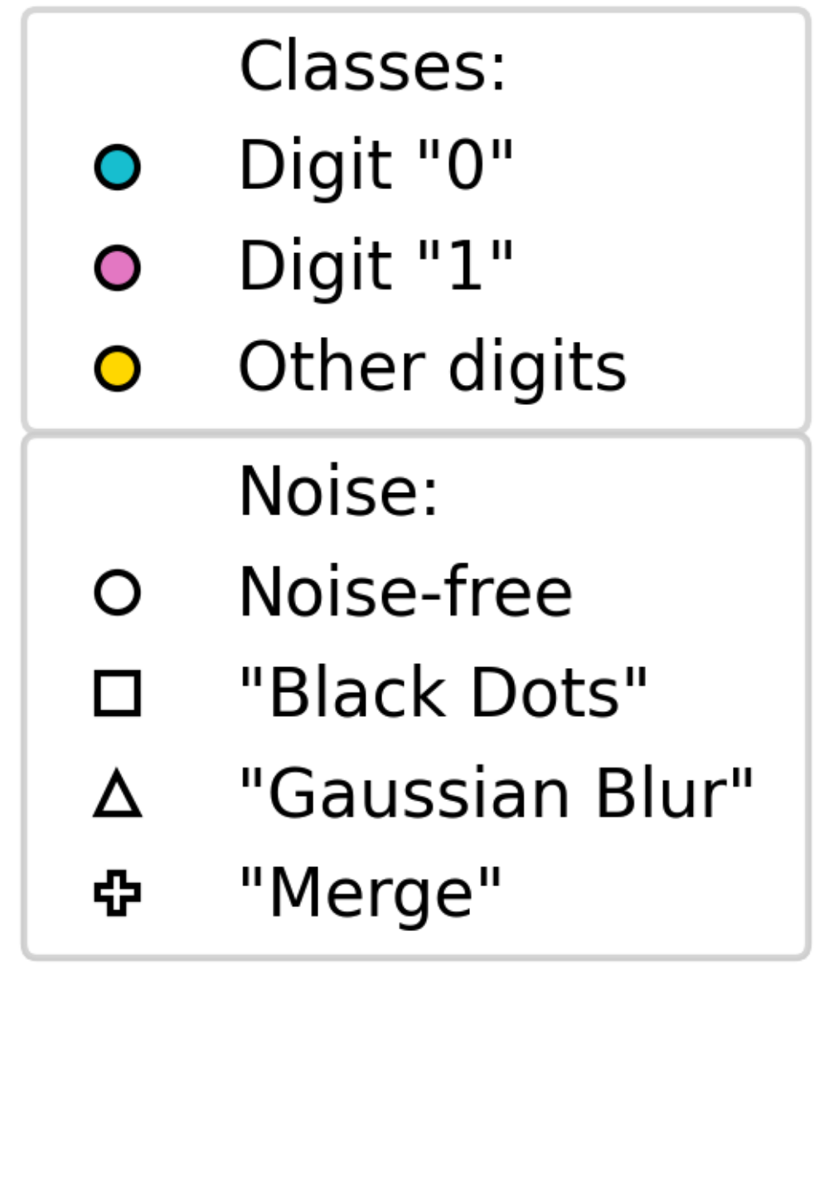Select the Other digits legend label
Viewport: 829px width, 1180px height.
(432, 367)
